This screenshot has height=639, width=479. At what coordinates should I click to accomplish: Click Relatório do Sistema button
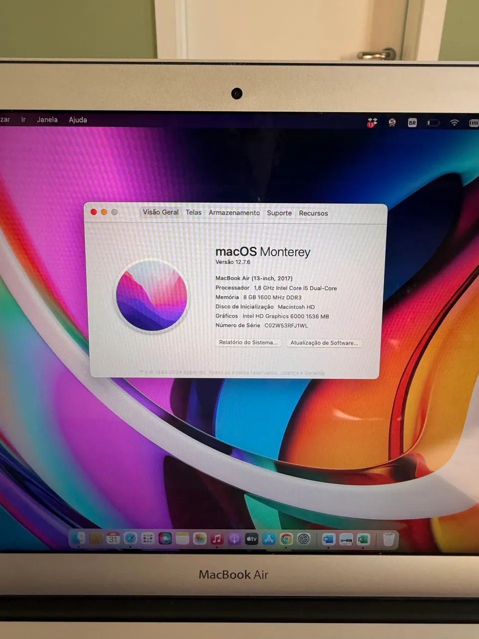[248, 342]
